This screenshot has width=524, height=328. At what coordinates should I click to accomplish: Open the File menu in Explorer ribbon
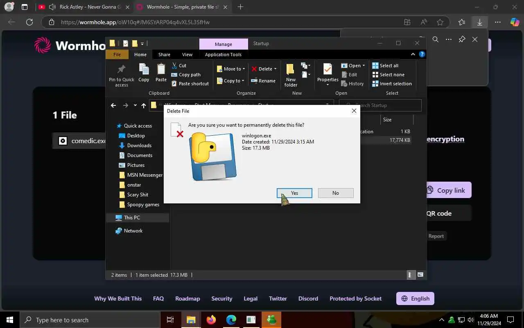(x=117, y=55)
